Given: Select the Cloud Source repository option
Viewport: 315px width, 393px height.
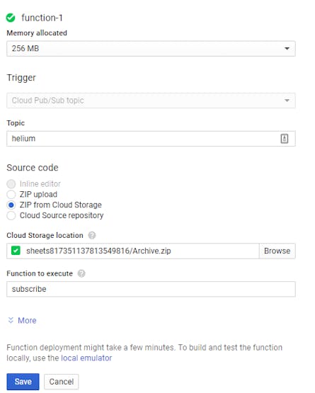Looking at the screenshot, I should [11, 215].
